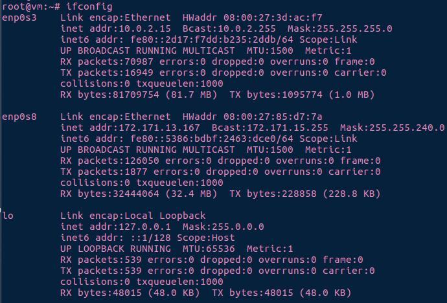Click the IP address 10.0.2.15
The image size is (447, 303).
[145, 28]
